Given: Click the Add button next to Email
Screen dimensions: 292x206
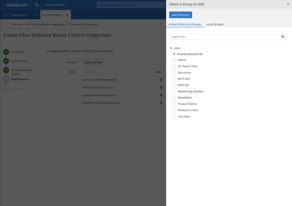Looking at the screenshot, I should pos(158,72).
